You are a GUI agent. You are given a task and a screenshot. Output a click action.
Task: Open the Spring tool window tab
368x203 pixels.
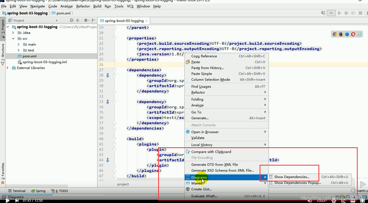38,191
